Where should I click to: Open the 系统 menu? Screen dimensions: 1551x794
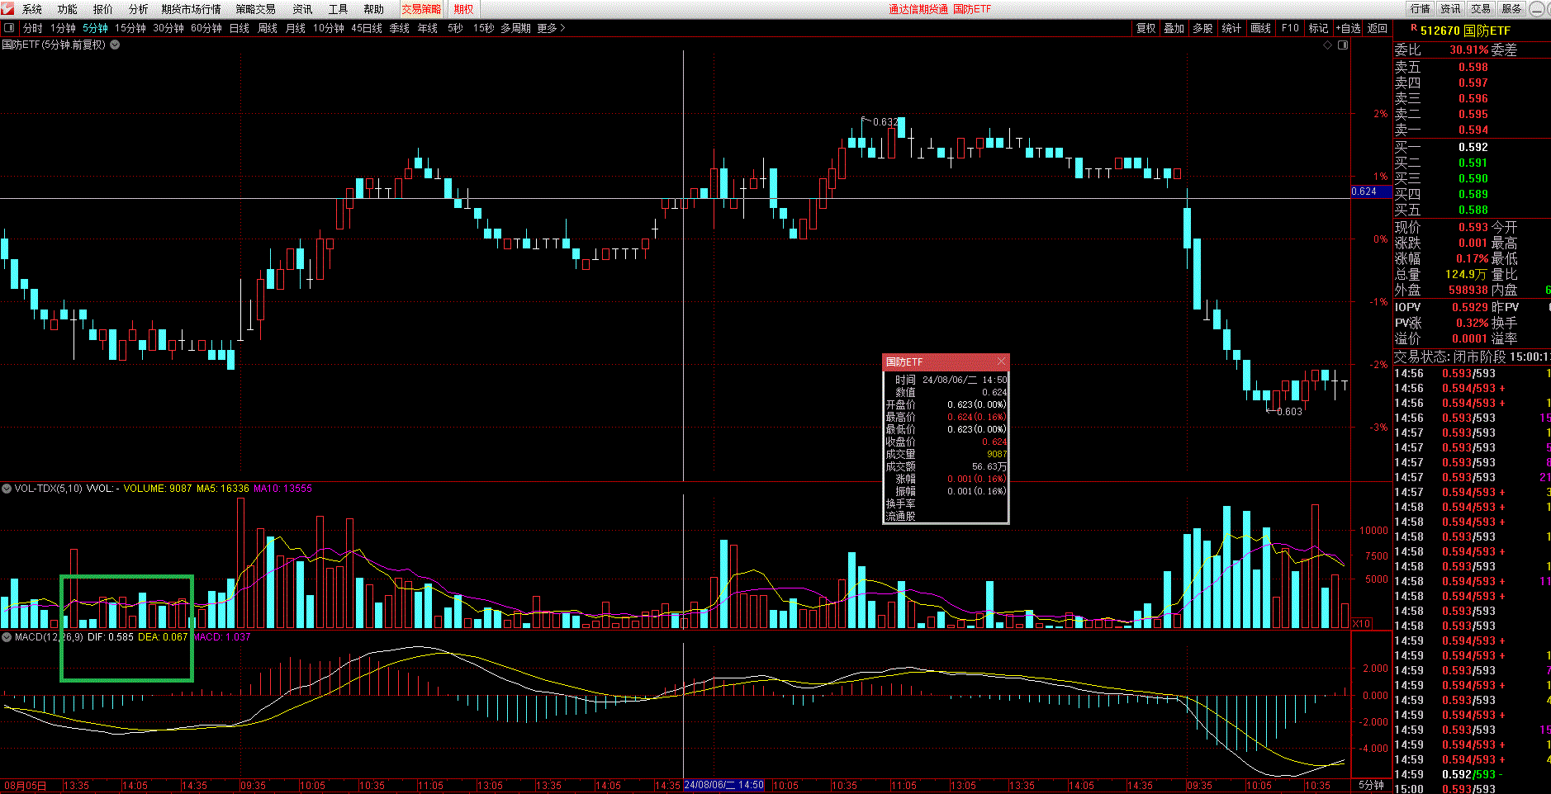click(32, 9)
